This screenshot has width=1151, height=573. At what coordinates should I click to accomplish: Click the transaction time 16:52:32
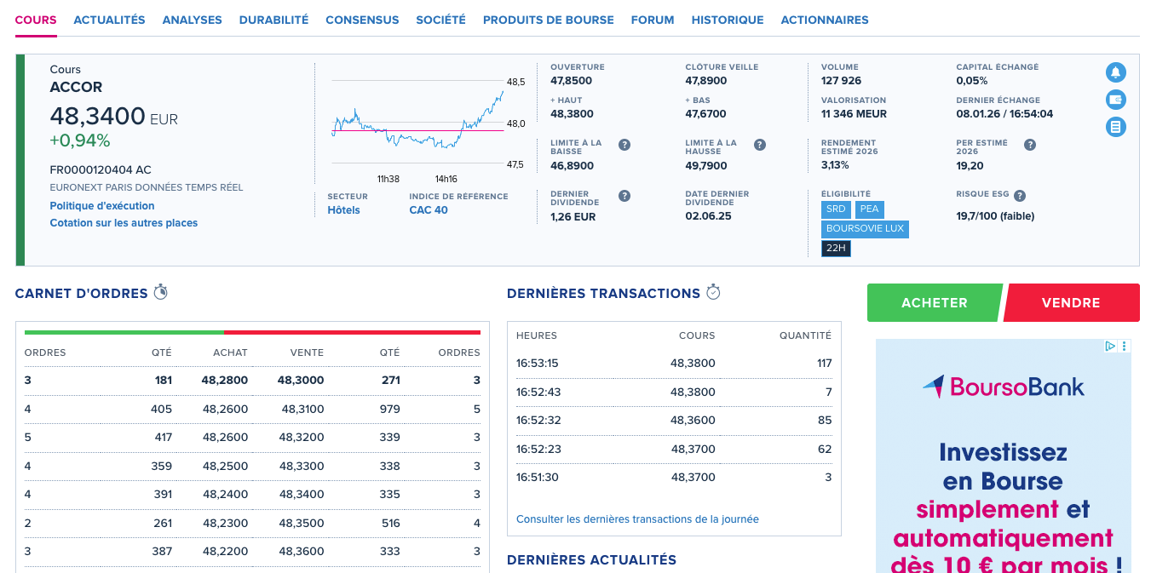(x=538, y=420)
